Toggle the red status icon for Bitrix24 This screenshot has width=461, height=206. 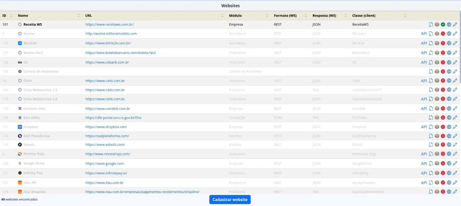point(443,43)
